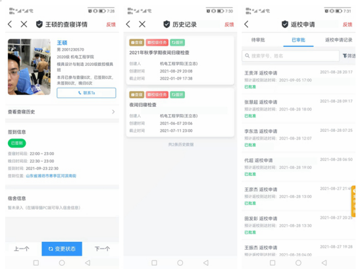This screenshot has width=362, height=269.
Task: Open 田发彰 返校申请 entry
Action: click(298, 225)
